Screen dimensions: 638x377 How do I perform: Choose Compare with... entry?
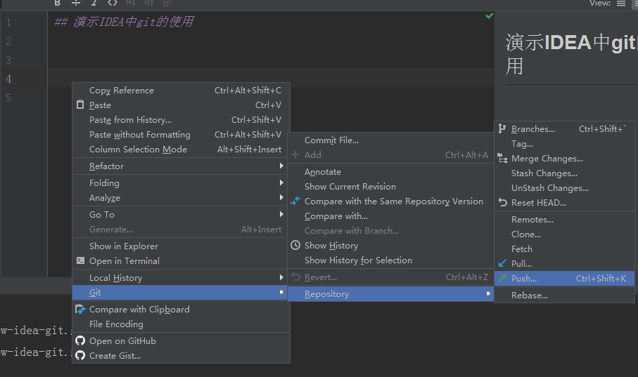(x=390, y=216)
